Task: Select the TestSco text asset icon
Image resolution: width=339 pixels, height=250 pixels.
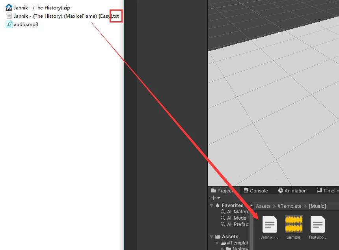Action: [318, 224]
